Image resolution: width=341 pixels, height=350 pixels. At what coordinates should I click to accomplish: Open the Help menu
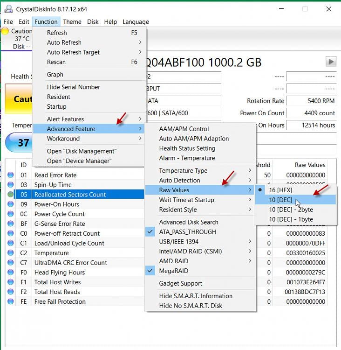point(110,22)
